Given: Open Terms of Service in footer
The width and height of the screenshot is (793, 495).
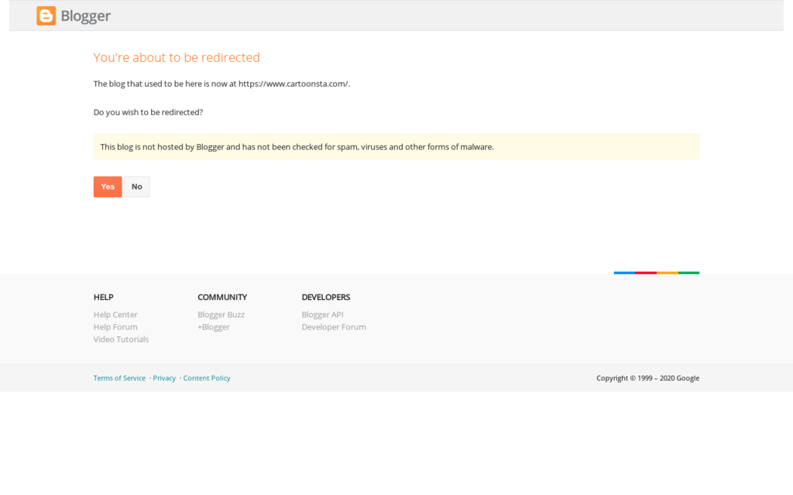Looking at the screenshot, I should pyautogui.click(x=119, y=378).
